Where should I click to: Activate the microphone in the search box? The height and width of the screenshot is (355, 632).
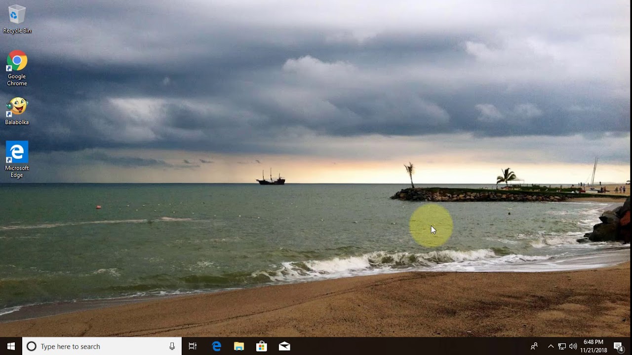click(172, 346)
